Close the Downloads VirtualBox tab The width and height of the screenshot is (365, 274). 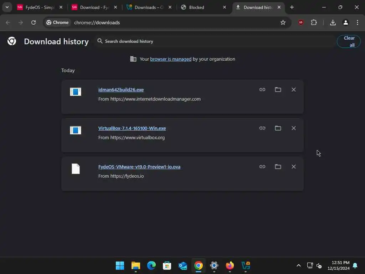tap(170, 7)
